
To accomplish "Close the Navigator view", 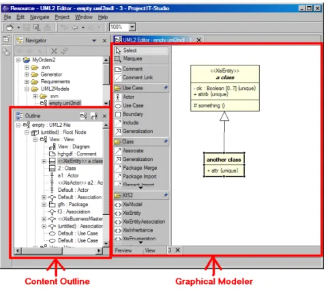I will 104,41.
